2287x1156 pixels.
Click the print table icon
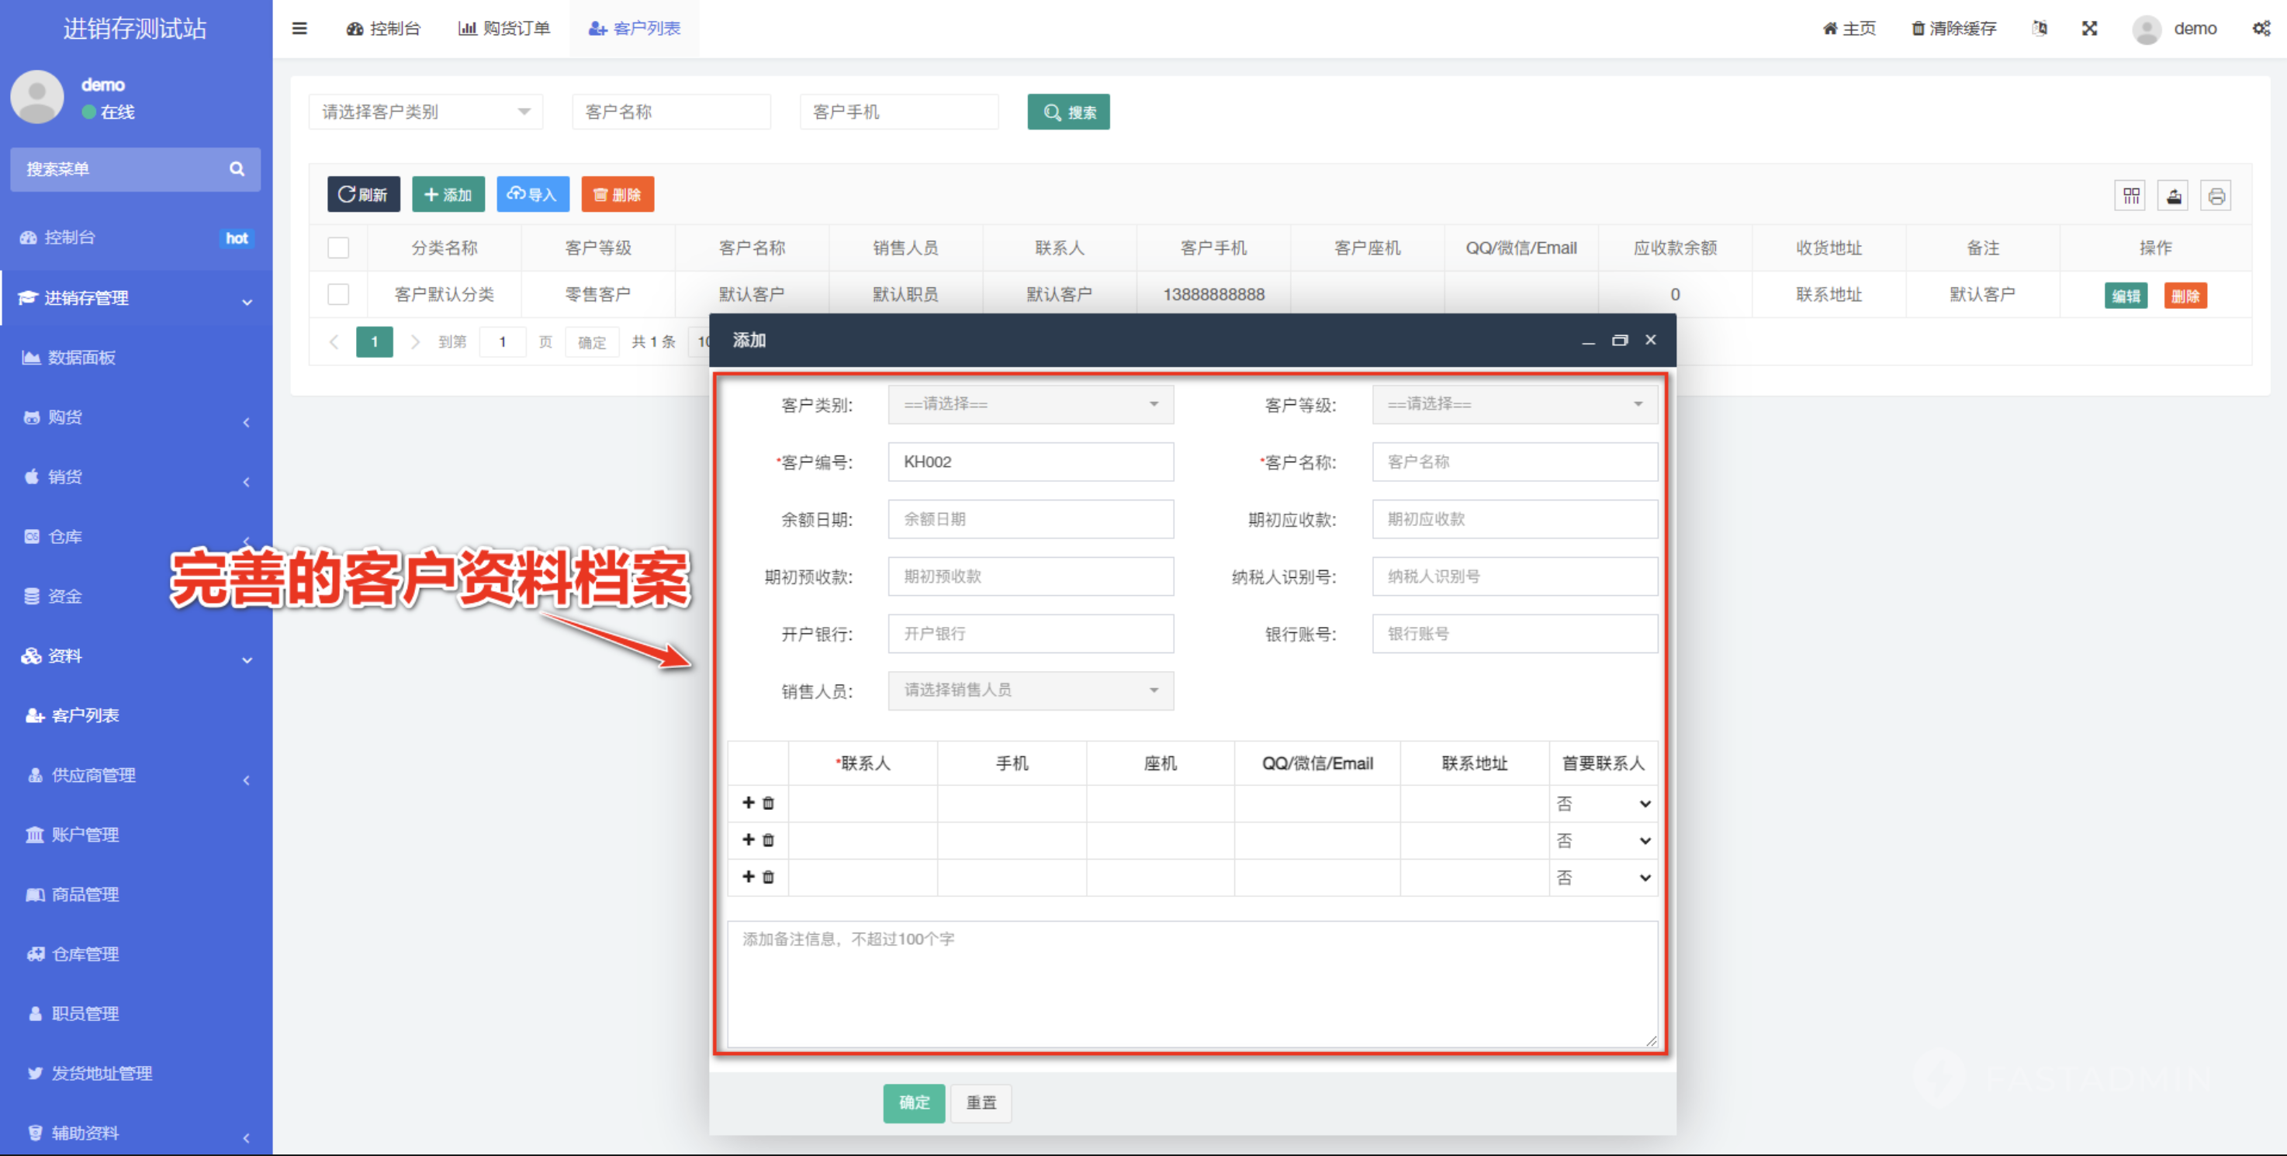[x=2216, y=196]
